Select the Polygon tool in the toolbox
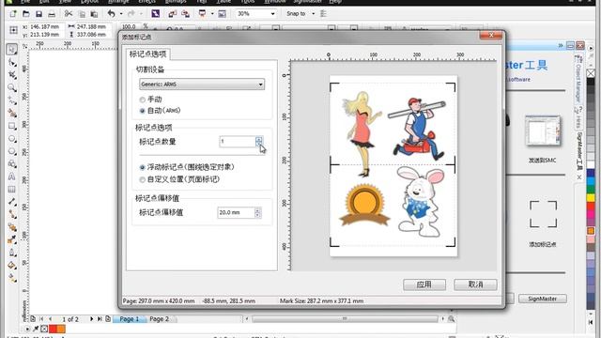Image resolution: width=601 pixels, height=338 pixels. pos(12,151)
